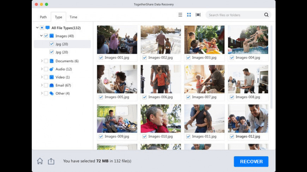Viewport: 307px width, 172px height.
Task: Click the RECOVER button
Action: click(x=251, y=161)
